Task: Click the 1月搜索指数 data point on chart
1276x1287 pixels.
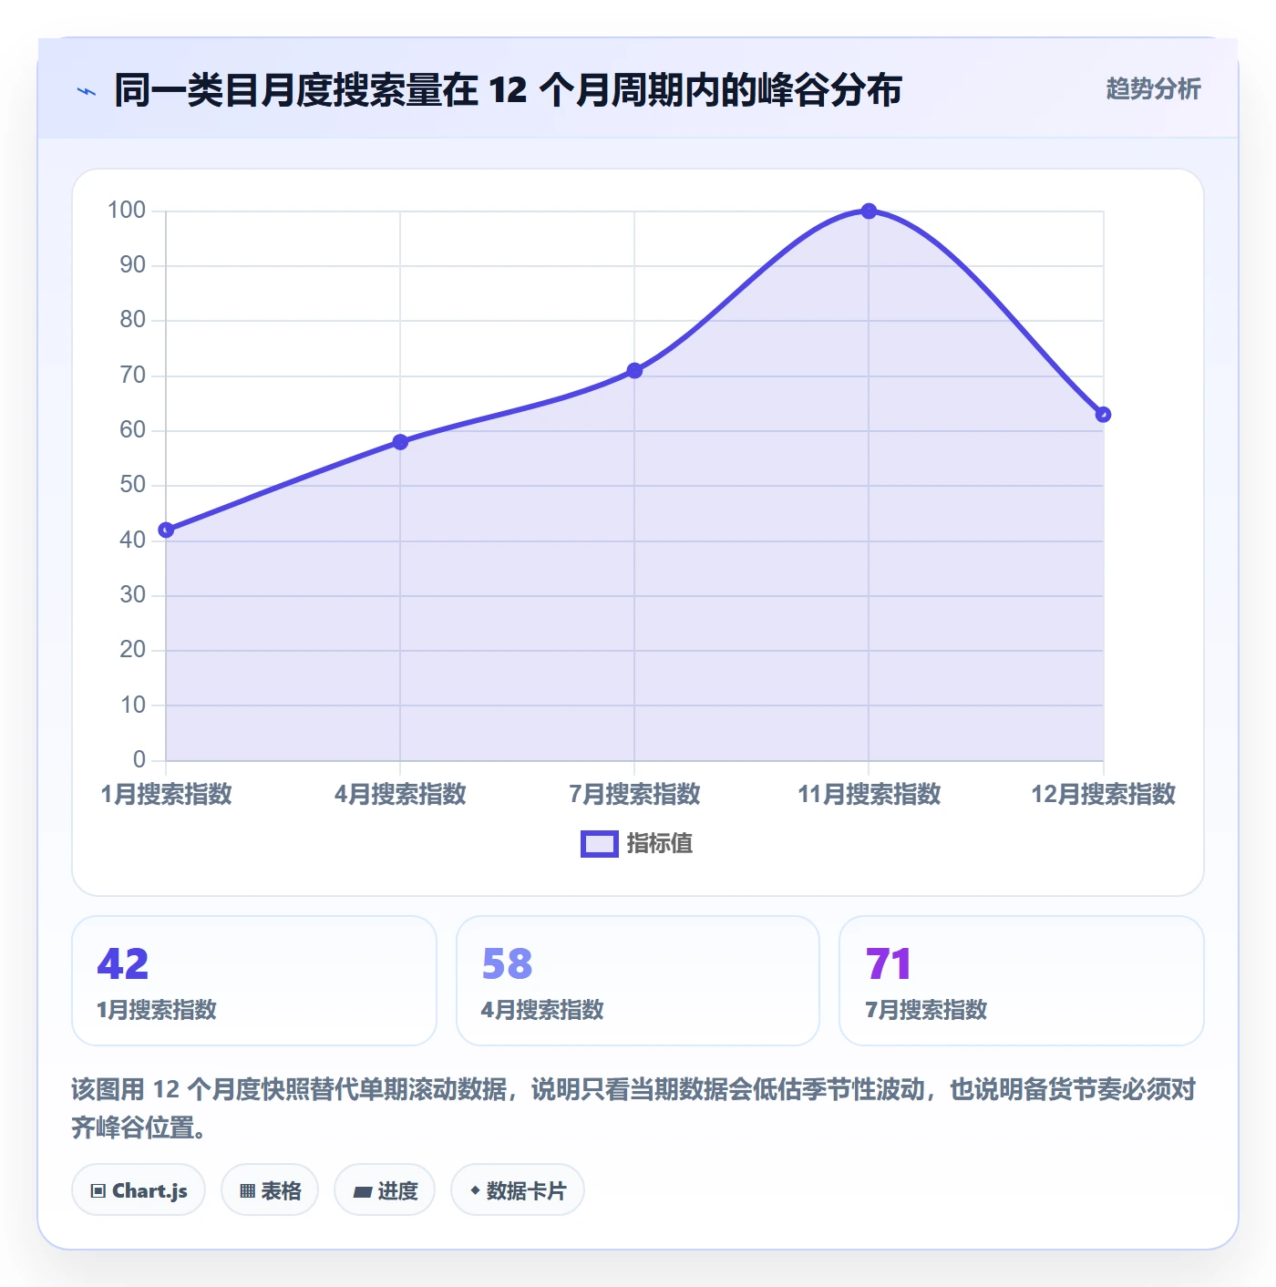Action: pyautogui.click(x=166, y=530)
